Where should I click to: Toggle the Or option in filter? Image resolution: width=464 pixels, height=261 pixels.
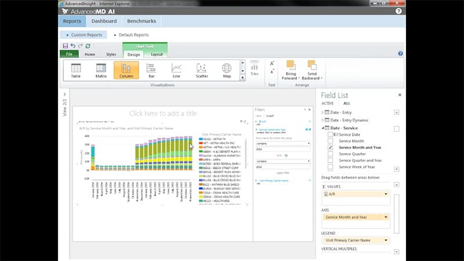[x=286, y=155]
